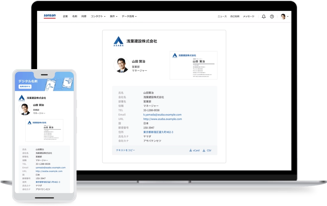Viewport: 327px width, 206px height.
Task: Select the アサバケンセツ value on laptop
Action: [x=152, y=141]
